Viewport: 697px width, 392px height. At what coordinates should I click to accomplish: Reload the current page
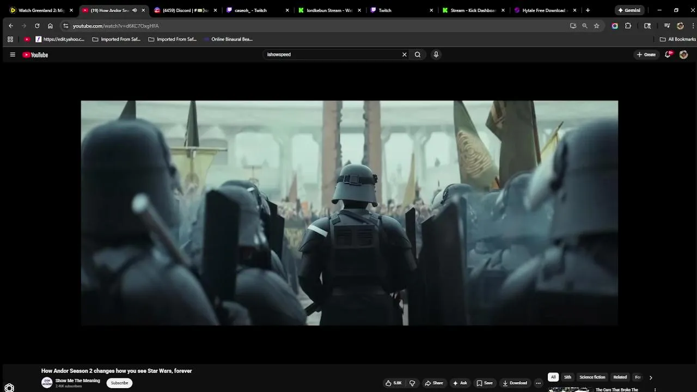point(37,26)
